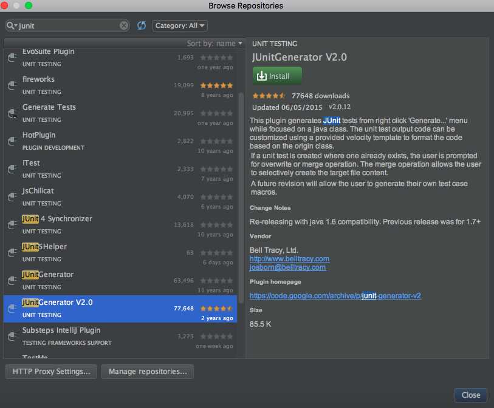Click the JUnit 4 Synchronizer plug icon
The width and height of the screenshot is (494, 408).
12,225
